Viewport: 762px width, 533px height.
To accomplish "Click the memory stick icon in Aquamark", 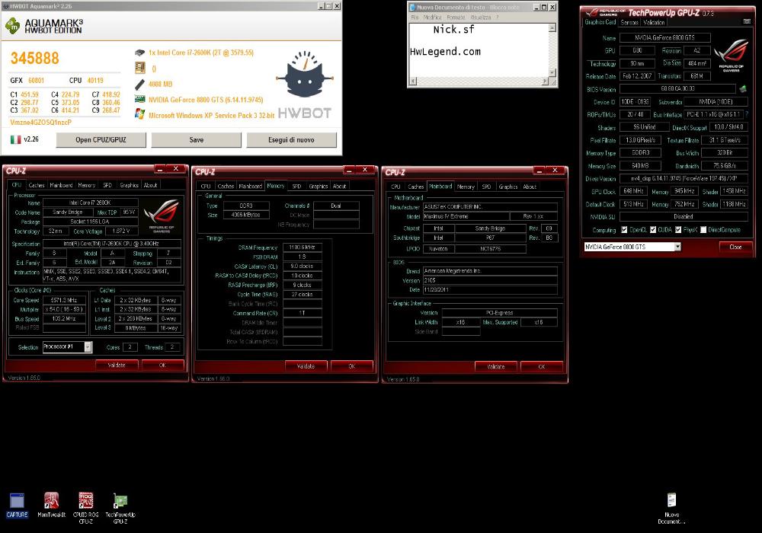I will pyautogui.click(x=140, y=85).
